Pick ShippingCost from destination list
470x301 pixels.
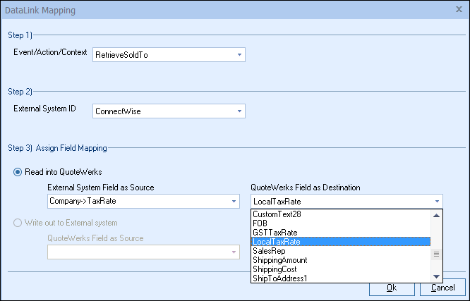click(340, 269)
